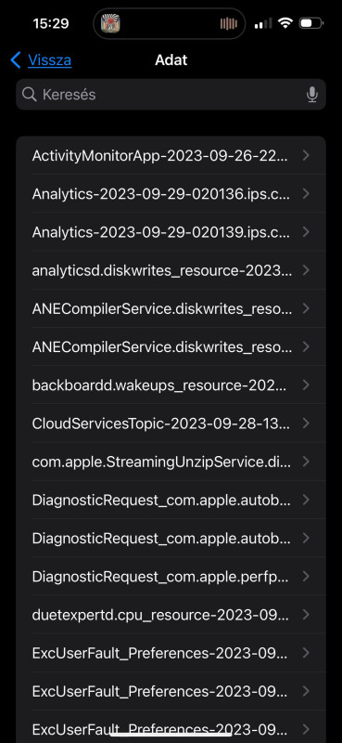Tap the 15:29 clock in status bar

tap(51, 23)
